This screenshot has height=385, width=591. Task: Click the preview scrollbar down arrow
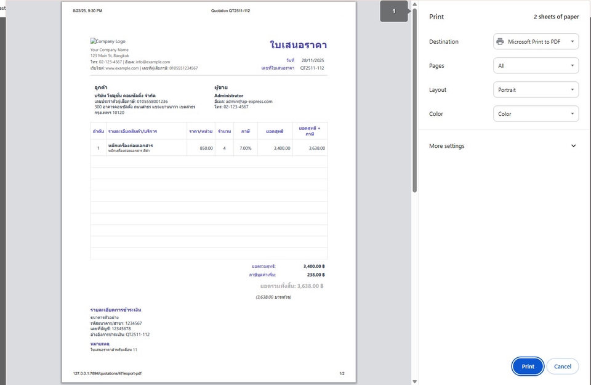coord(414,381)
